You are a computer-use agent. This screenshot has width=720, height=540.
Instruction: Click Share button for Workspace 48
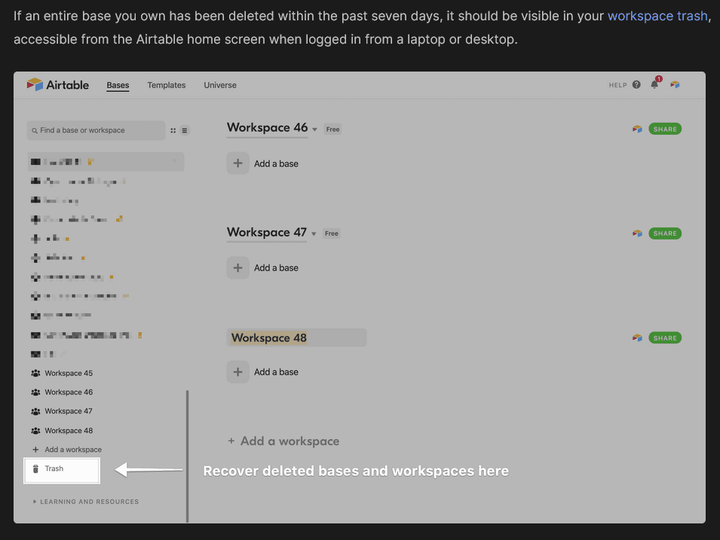pos(664,338)
